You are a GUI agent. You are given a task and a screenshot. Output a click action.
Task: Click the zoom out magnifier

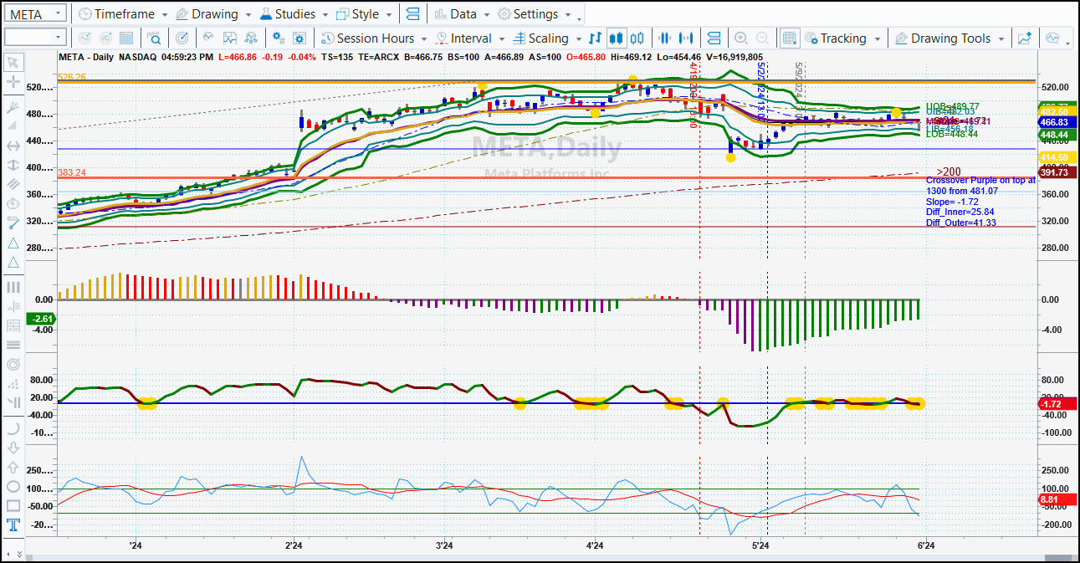[x=762, y=38]
